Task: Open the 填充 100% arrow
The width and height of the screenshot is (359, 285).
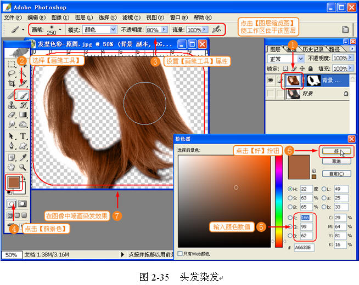Action: [x=350, y=68]
